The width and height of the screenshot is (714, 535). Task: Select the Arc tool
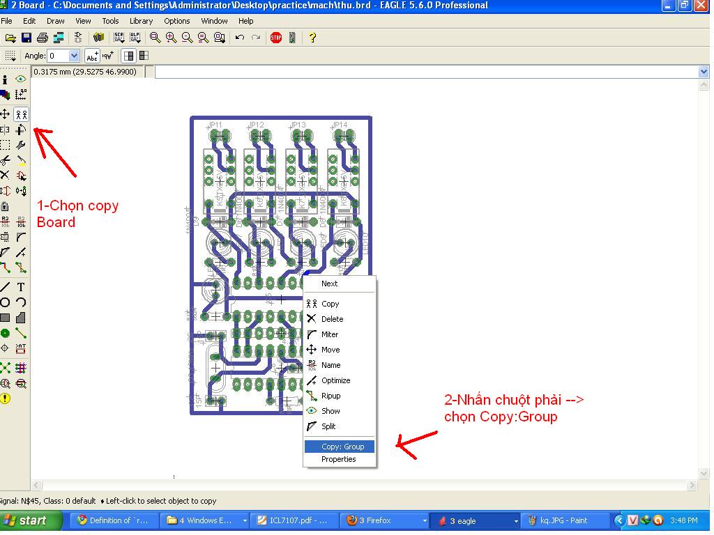point(20,302)
